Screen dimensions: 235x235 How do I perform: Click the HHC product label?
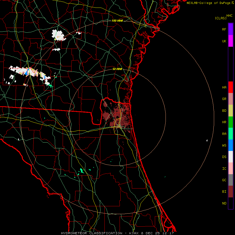pos(230,16)
